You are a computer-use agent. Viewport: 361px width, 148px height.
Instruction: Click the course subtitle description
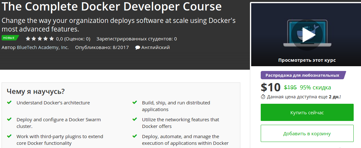118,25
